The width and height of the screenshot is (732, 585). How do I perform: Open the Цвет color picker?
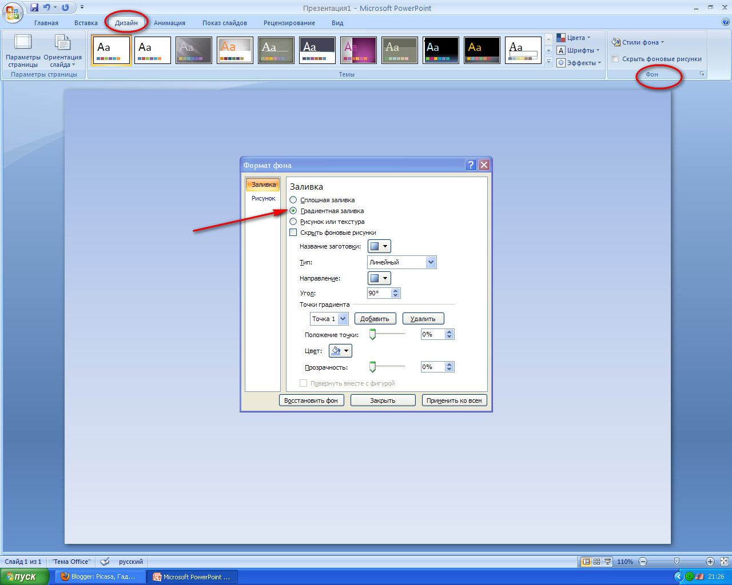tap(340, 351)
